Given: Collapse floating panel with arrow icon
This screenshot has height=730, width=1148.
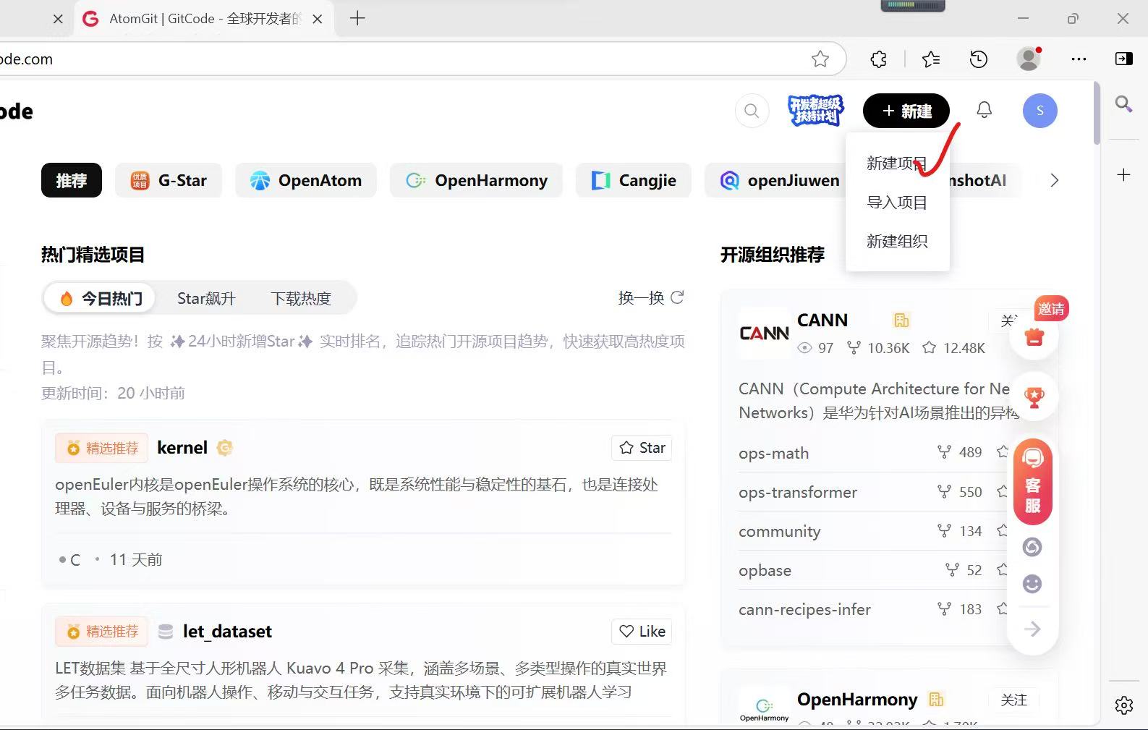Looking at the screenshot, I should point(1033,629).
